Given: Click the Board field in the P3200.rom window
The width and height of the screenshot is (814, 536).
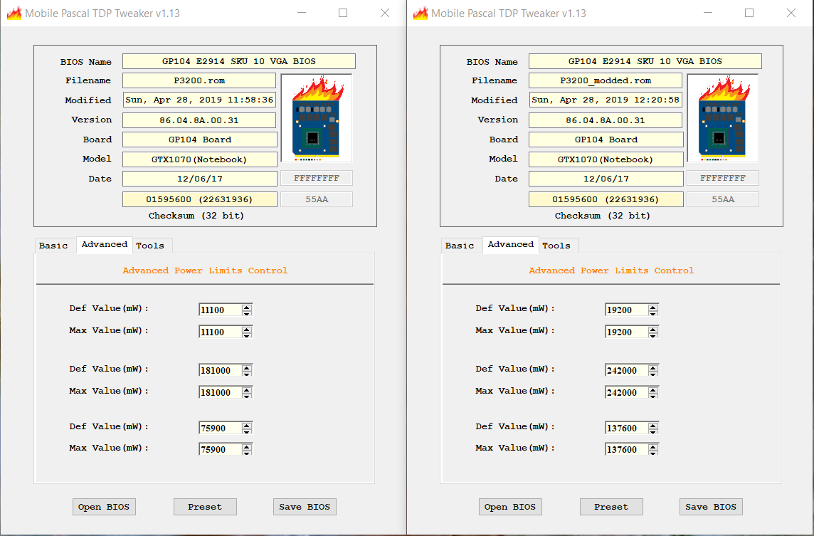Looking at the screenshot, I should pos(200,140).
